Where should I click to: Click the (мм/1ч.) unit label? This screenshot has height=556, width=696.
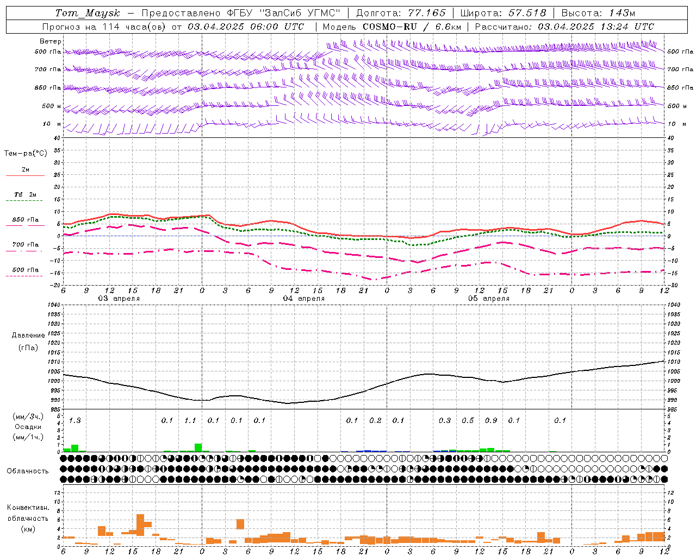[x=28, y=437]
